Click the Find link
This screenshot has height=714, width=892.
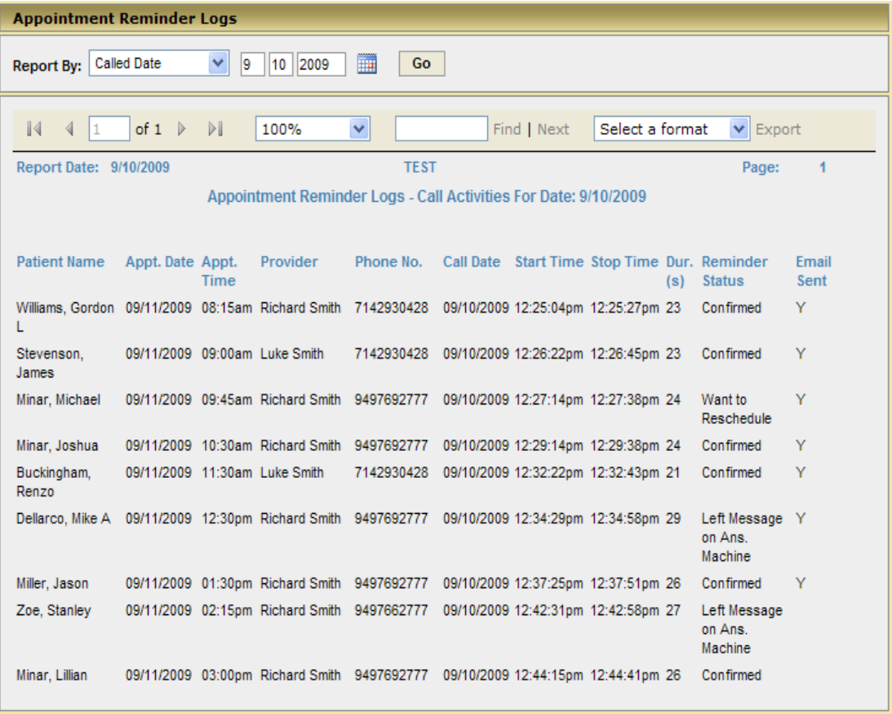coord(507,129)
